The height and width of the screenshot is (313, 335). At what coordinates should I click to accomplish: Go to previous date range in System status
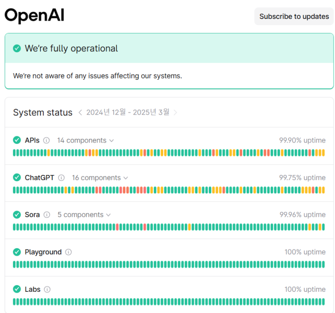80,112
